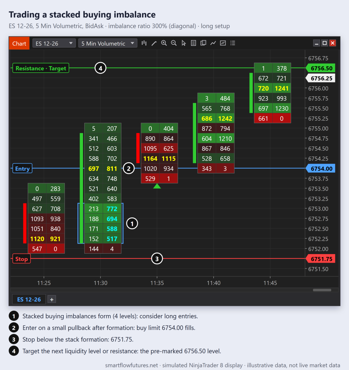Click the red 6751.75 price tag

321,259
